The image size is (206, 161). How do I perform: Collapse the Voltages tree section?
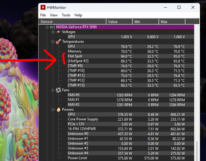pos(53,32)
